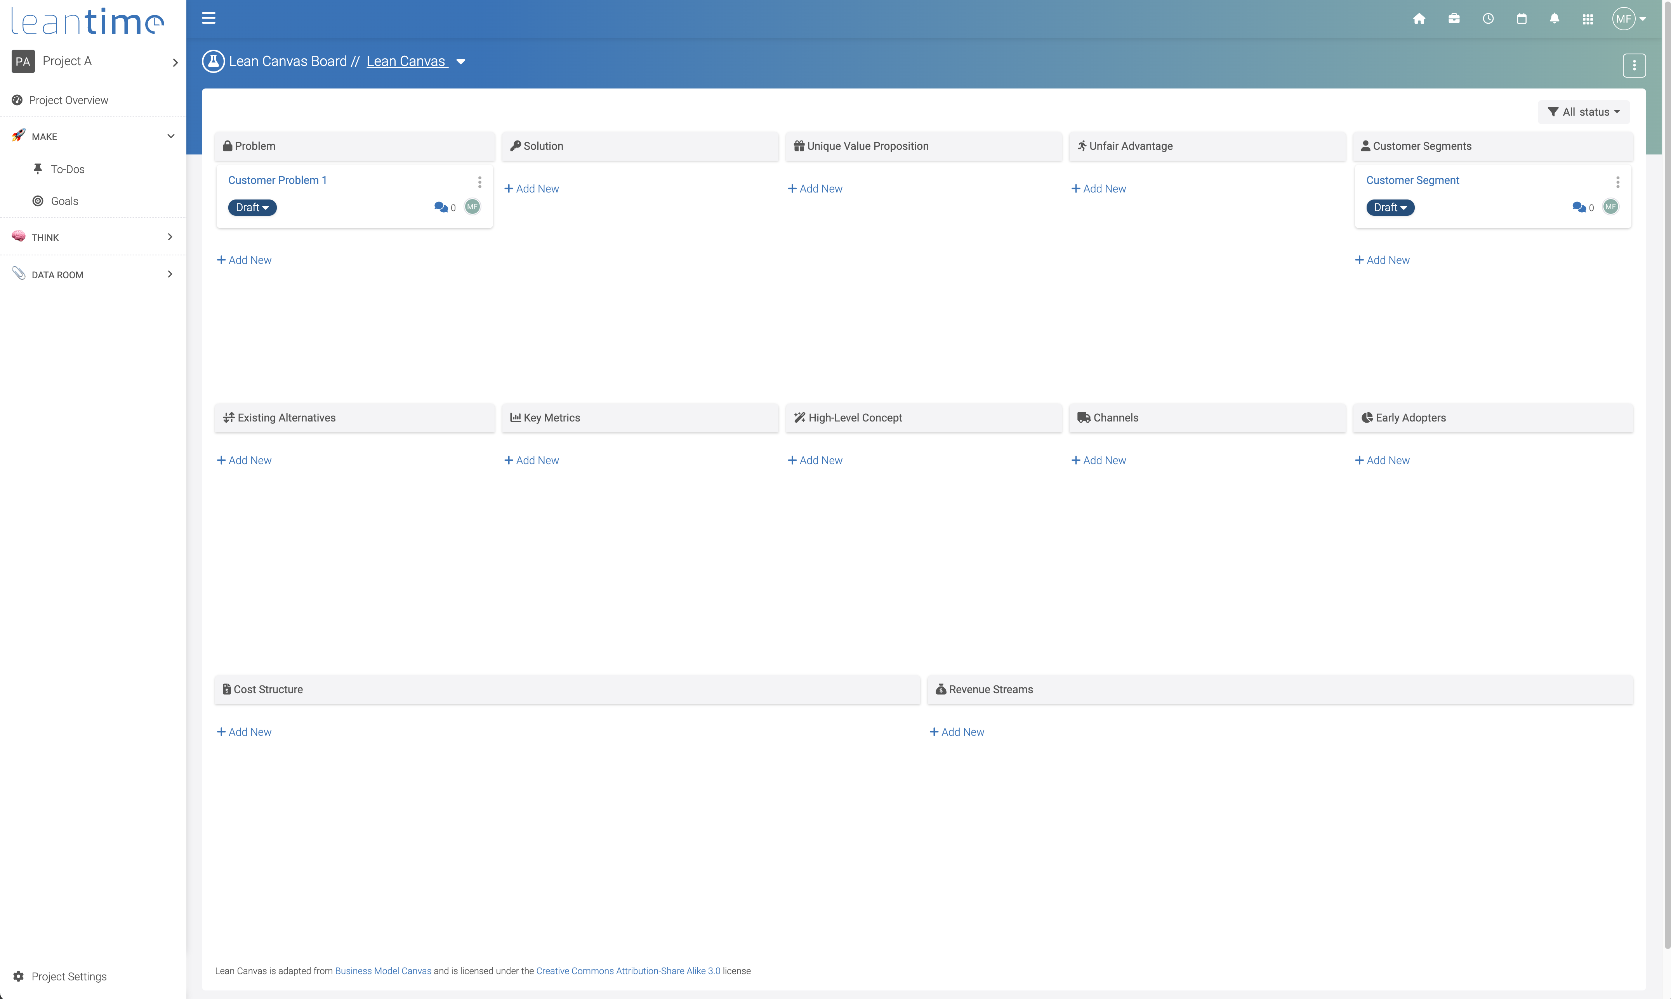Open Draft status dropdown on Customer Problem 1
The width and height of the screenshot is (1671, 999).
coord(252,207)
